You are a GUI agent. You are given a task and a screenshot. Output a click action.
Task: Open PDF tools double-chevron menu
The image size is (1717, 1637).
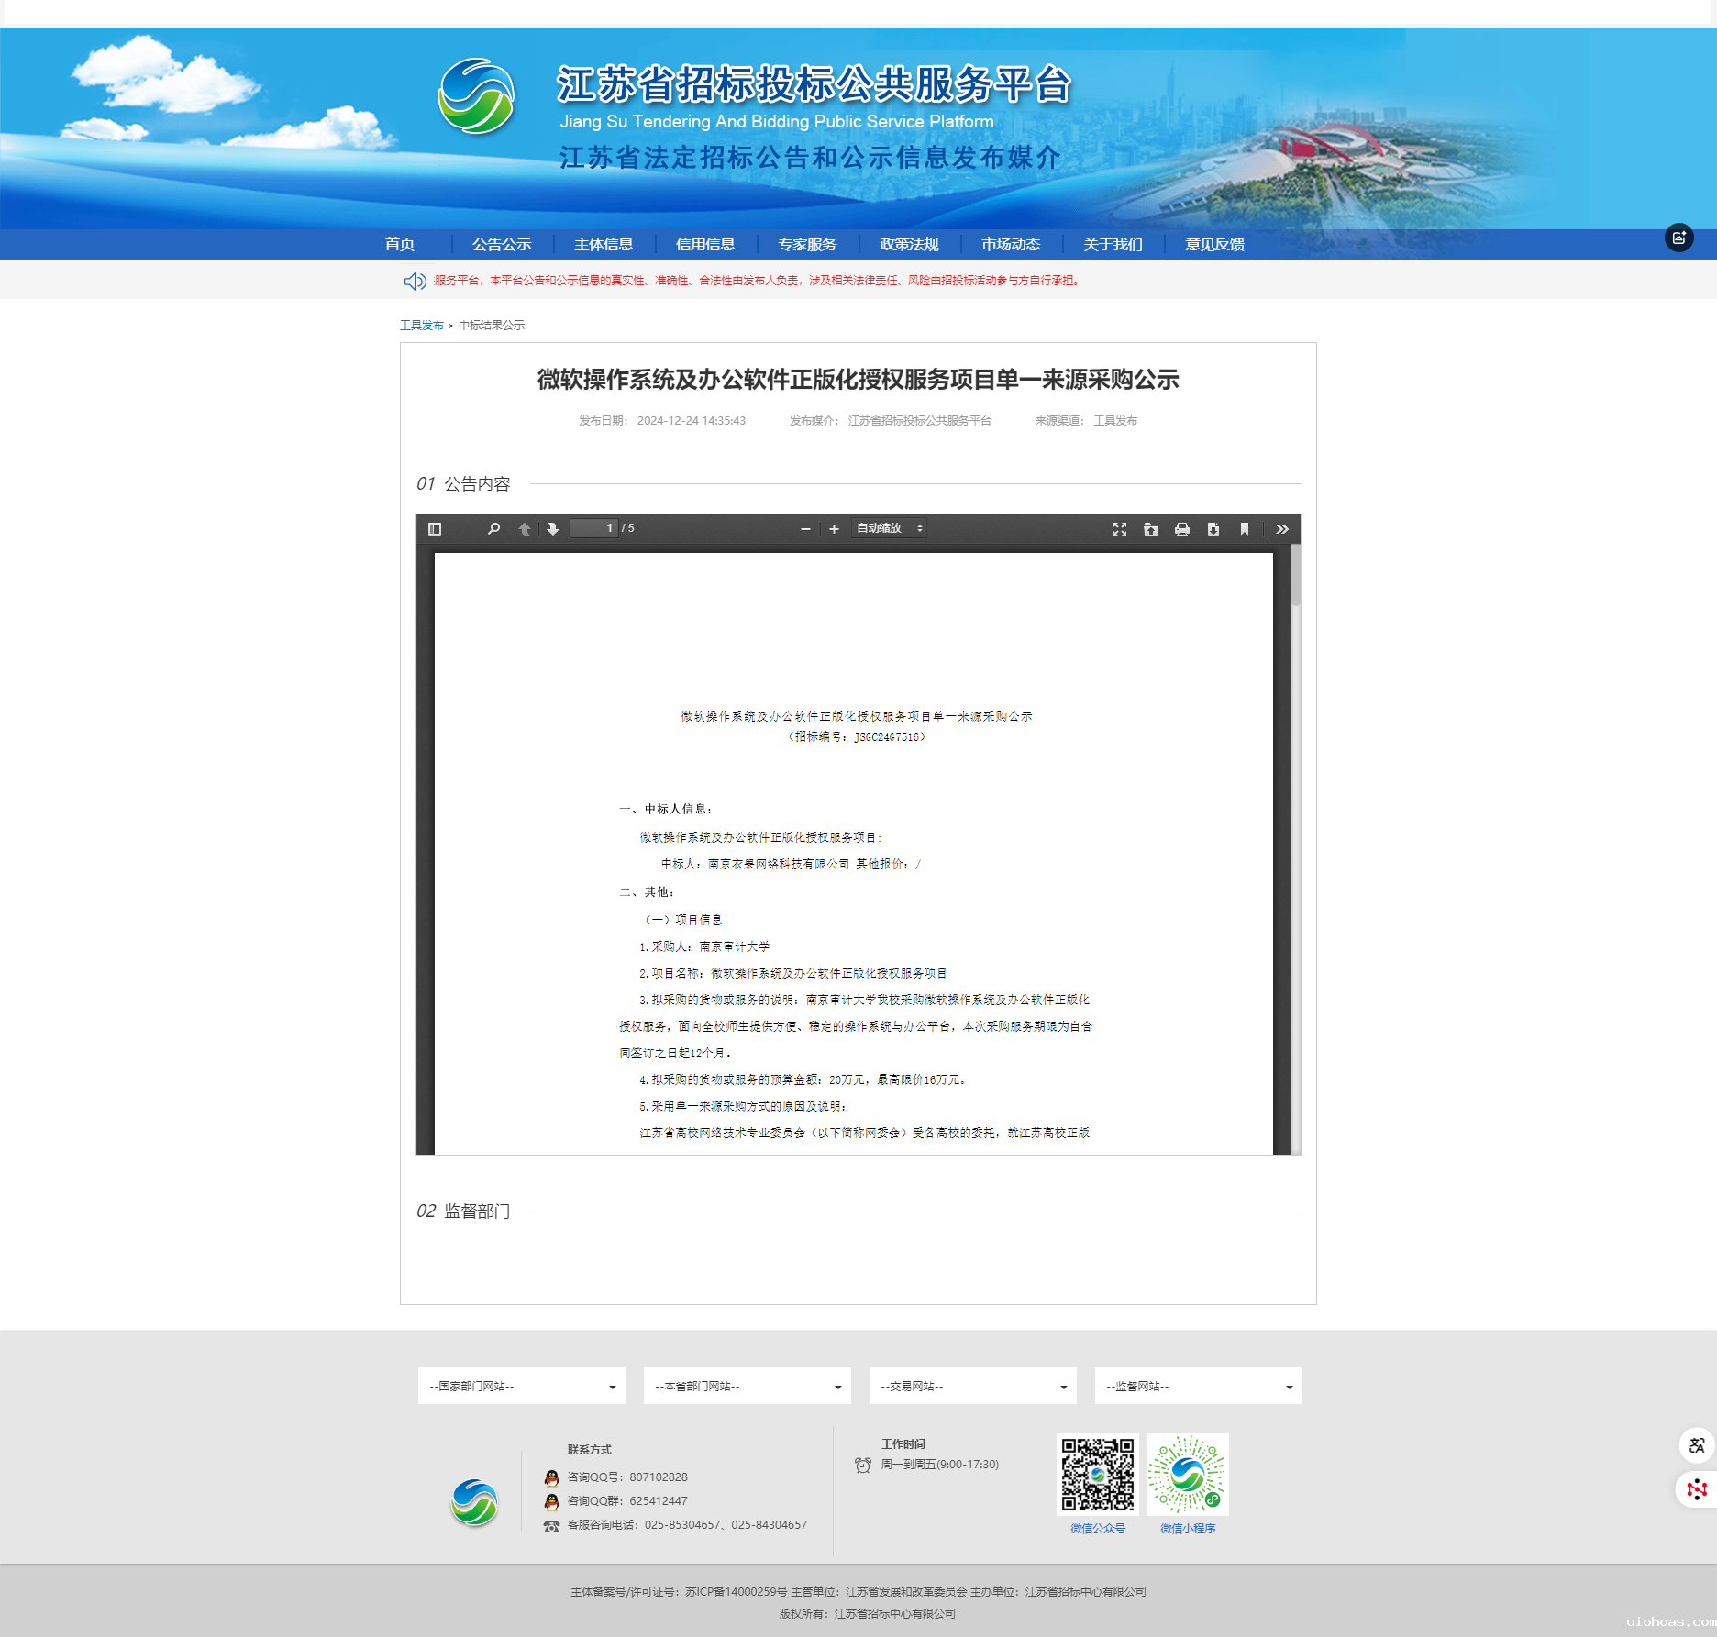(x=1282, y=529)
